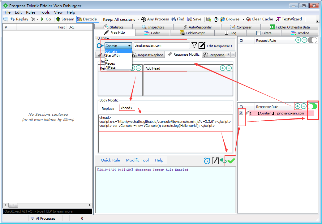This screenshot has width=322, height=224.
Task: Open the View menu
Action: click(58, 12)
